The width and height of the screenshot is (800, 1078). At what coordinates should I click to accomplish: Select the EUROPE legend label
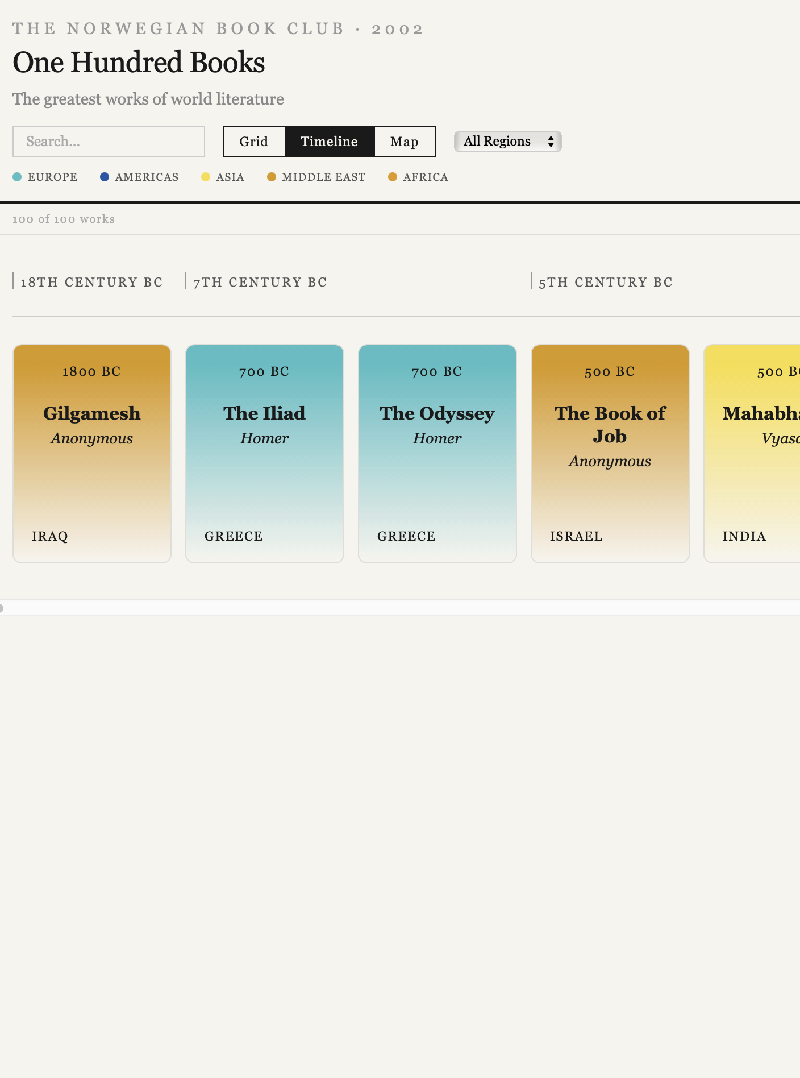(x=53, y=177)
